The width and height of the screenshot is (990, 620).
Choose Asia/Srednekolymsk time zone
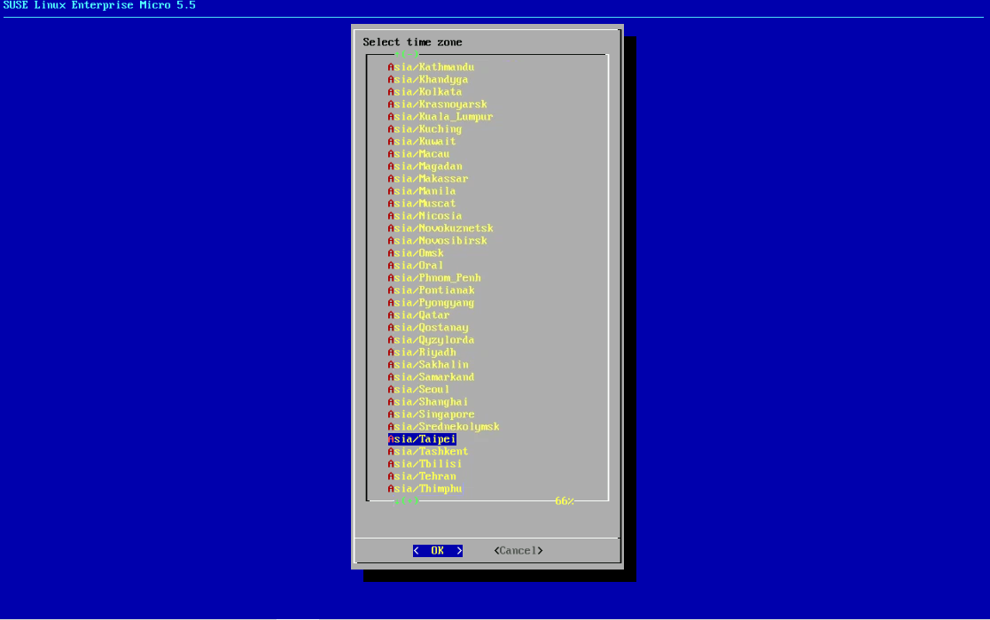[x=443, y=427]
